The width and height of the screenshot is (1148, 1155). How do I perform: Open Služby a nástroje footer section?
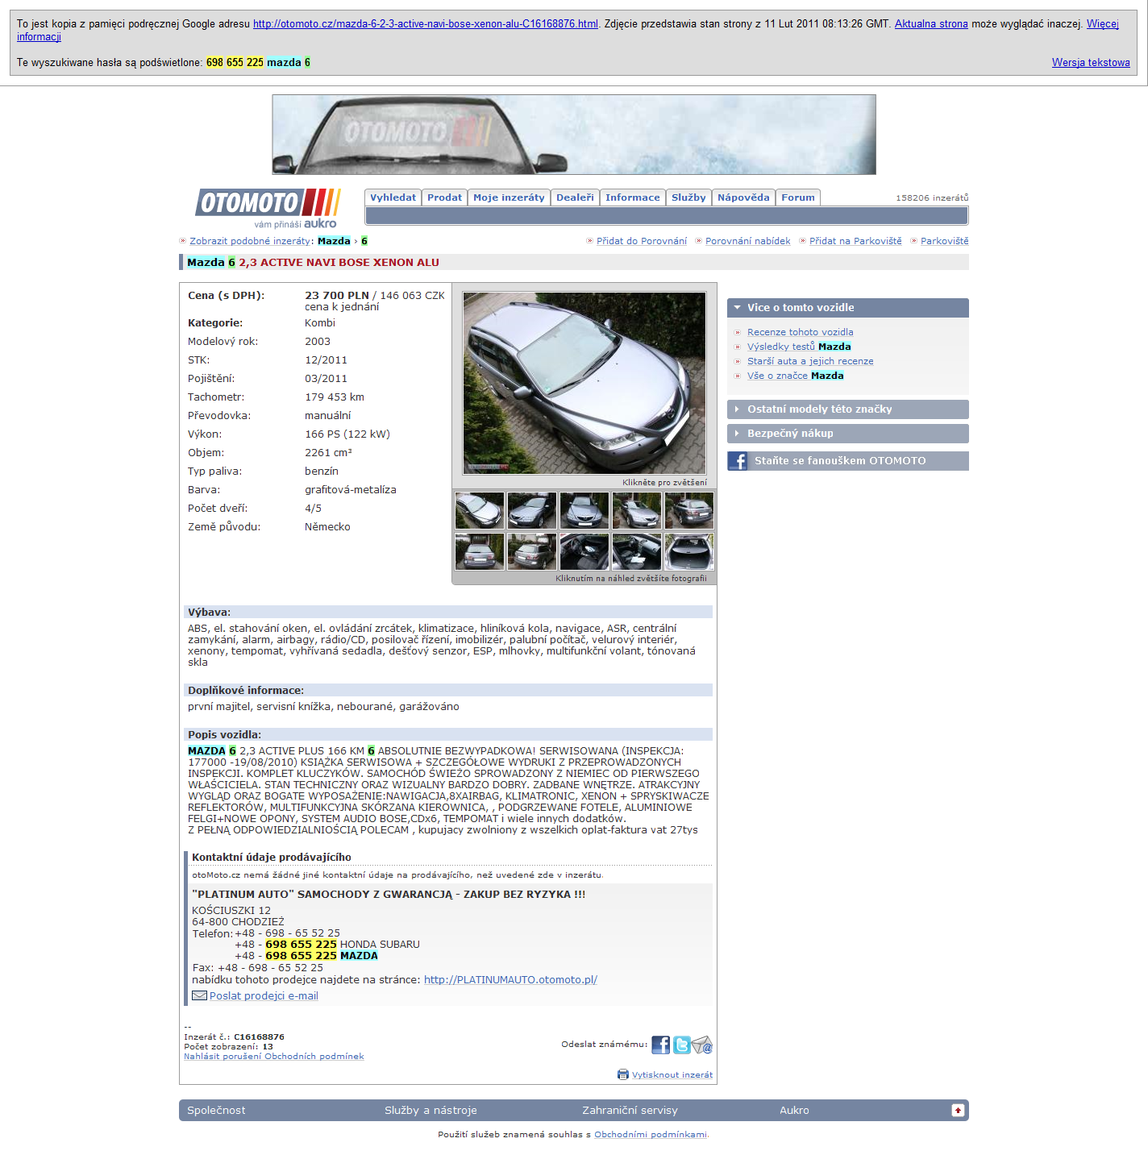click(430, 1111)
